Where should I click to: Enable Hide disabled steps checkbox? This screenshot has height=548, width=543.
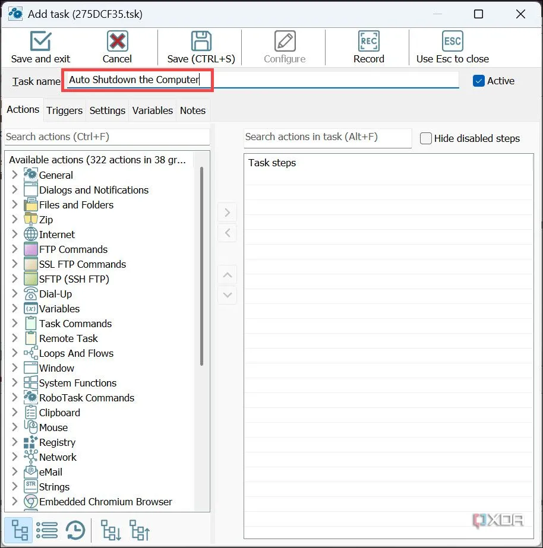click(x=425, y=138)
